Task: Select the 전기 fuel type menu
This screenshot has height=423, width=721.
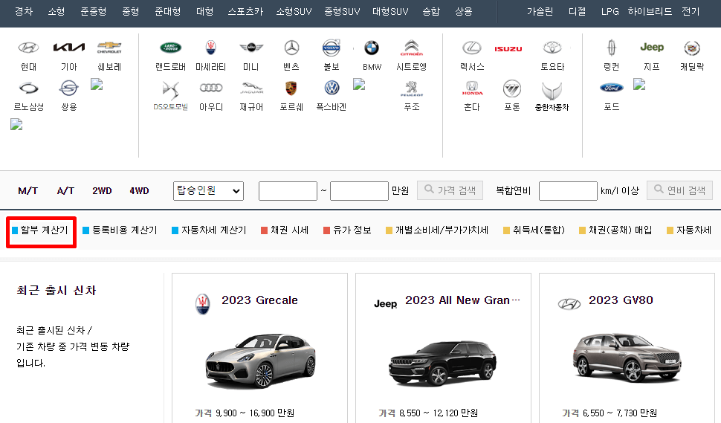Action: click(691, 11)
